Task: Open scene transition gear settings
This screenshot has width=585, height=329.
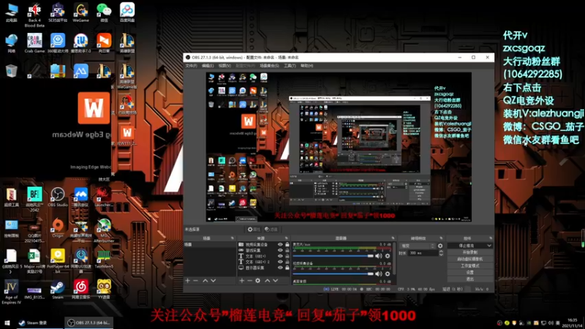Action: [440, 246]
